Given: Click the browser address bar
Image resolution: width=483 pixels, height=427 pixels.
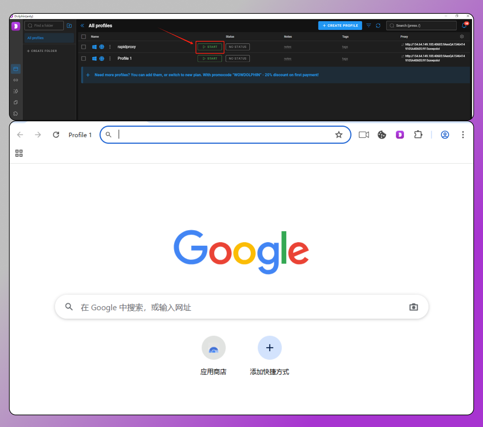Looking at the screenshot, I should [x=225, y=135].
